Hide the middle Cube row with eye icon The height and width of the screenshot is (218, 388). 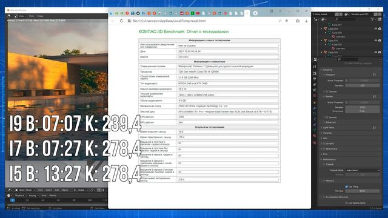(376, 41)
